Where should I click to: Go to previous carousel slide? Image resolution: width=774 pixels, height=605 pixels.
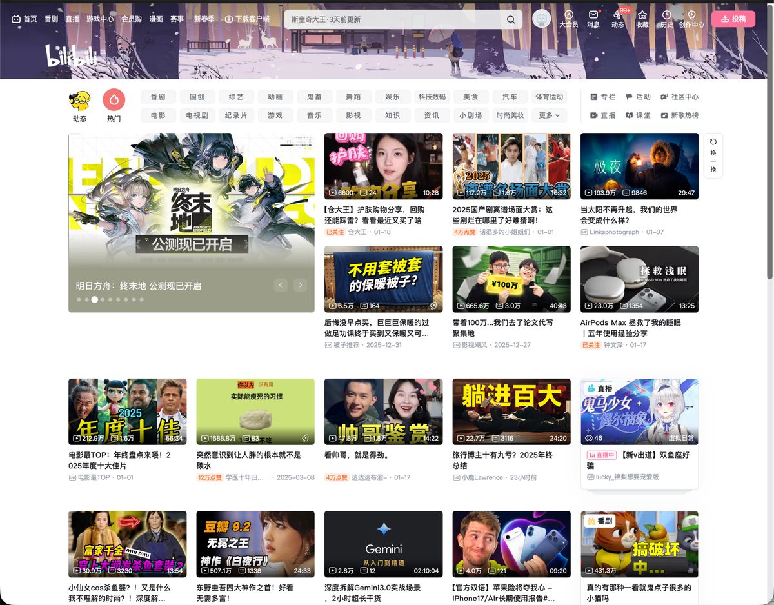click(x=280, y=284)
